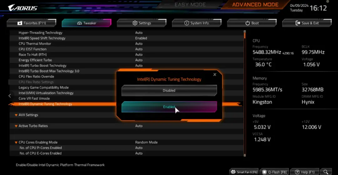Change No. of CPU P-Cores Enabled value

(x=139, y=148)
